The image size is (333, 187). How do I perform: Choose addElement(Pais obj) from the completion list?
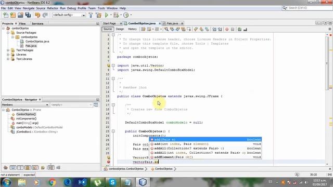(x=206, y=157)
